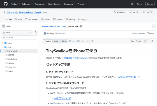Select the Preview view toggle
Image resolution: width=157 pixels, height=106 pixels.
(x=48, y=41)
